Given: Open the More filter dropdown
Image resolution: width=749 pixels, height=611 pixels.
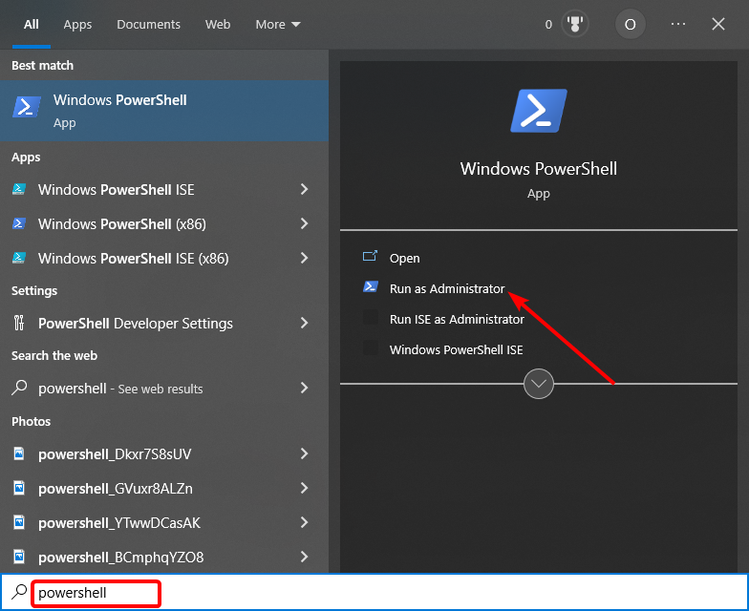Looking at the screenshot, I should [x=278, y=25].
